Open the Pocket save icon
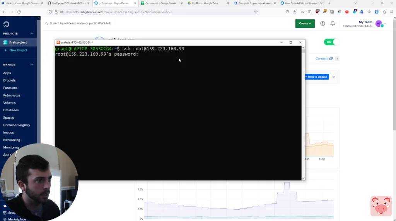This screenshot has width=396, height=221. pyautogui.click(x=287, y=12)
